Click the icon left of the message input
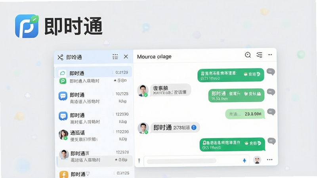This screenshot has width=317, height=178. (139, 161)
